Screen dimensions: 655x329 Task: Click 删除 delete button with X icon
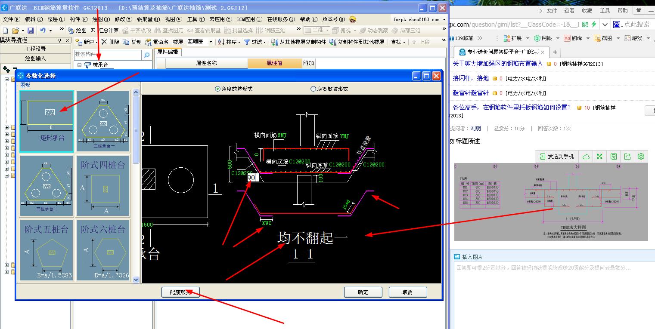point(110,42)
